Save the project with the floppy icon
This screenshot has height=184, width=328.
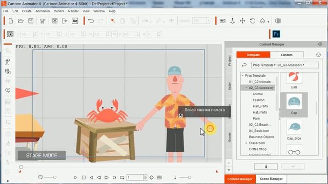[31, 21]
